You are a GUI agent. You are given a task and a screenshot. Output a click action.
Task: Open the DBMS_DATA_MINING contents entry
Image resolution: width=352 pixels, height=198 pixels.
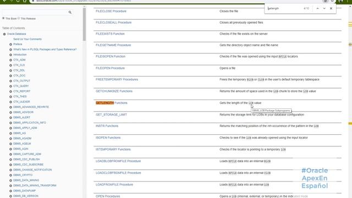click(x=26, y=180)
